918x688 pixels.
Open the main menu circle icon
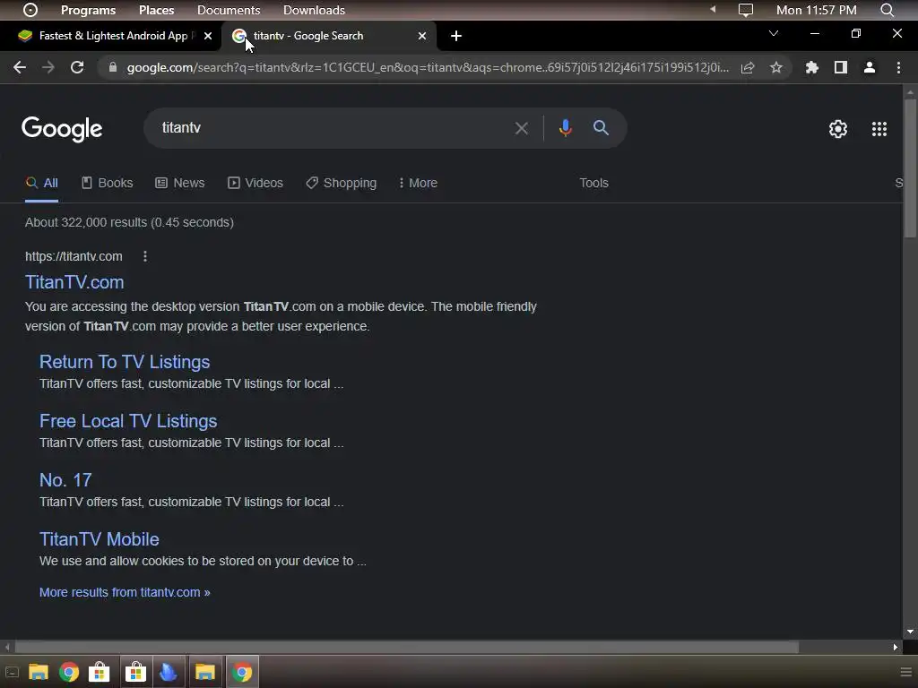(30, 10)
